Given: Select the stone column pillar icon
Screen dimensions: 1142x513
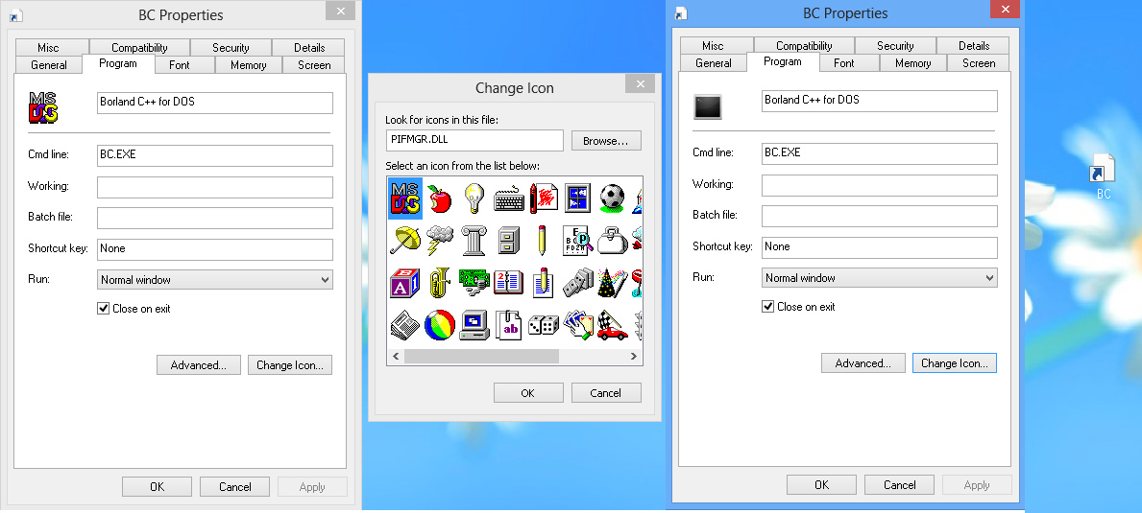Looking at the screenshot, I should point(474,241).
